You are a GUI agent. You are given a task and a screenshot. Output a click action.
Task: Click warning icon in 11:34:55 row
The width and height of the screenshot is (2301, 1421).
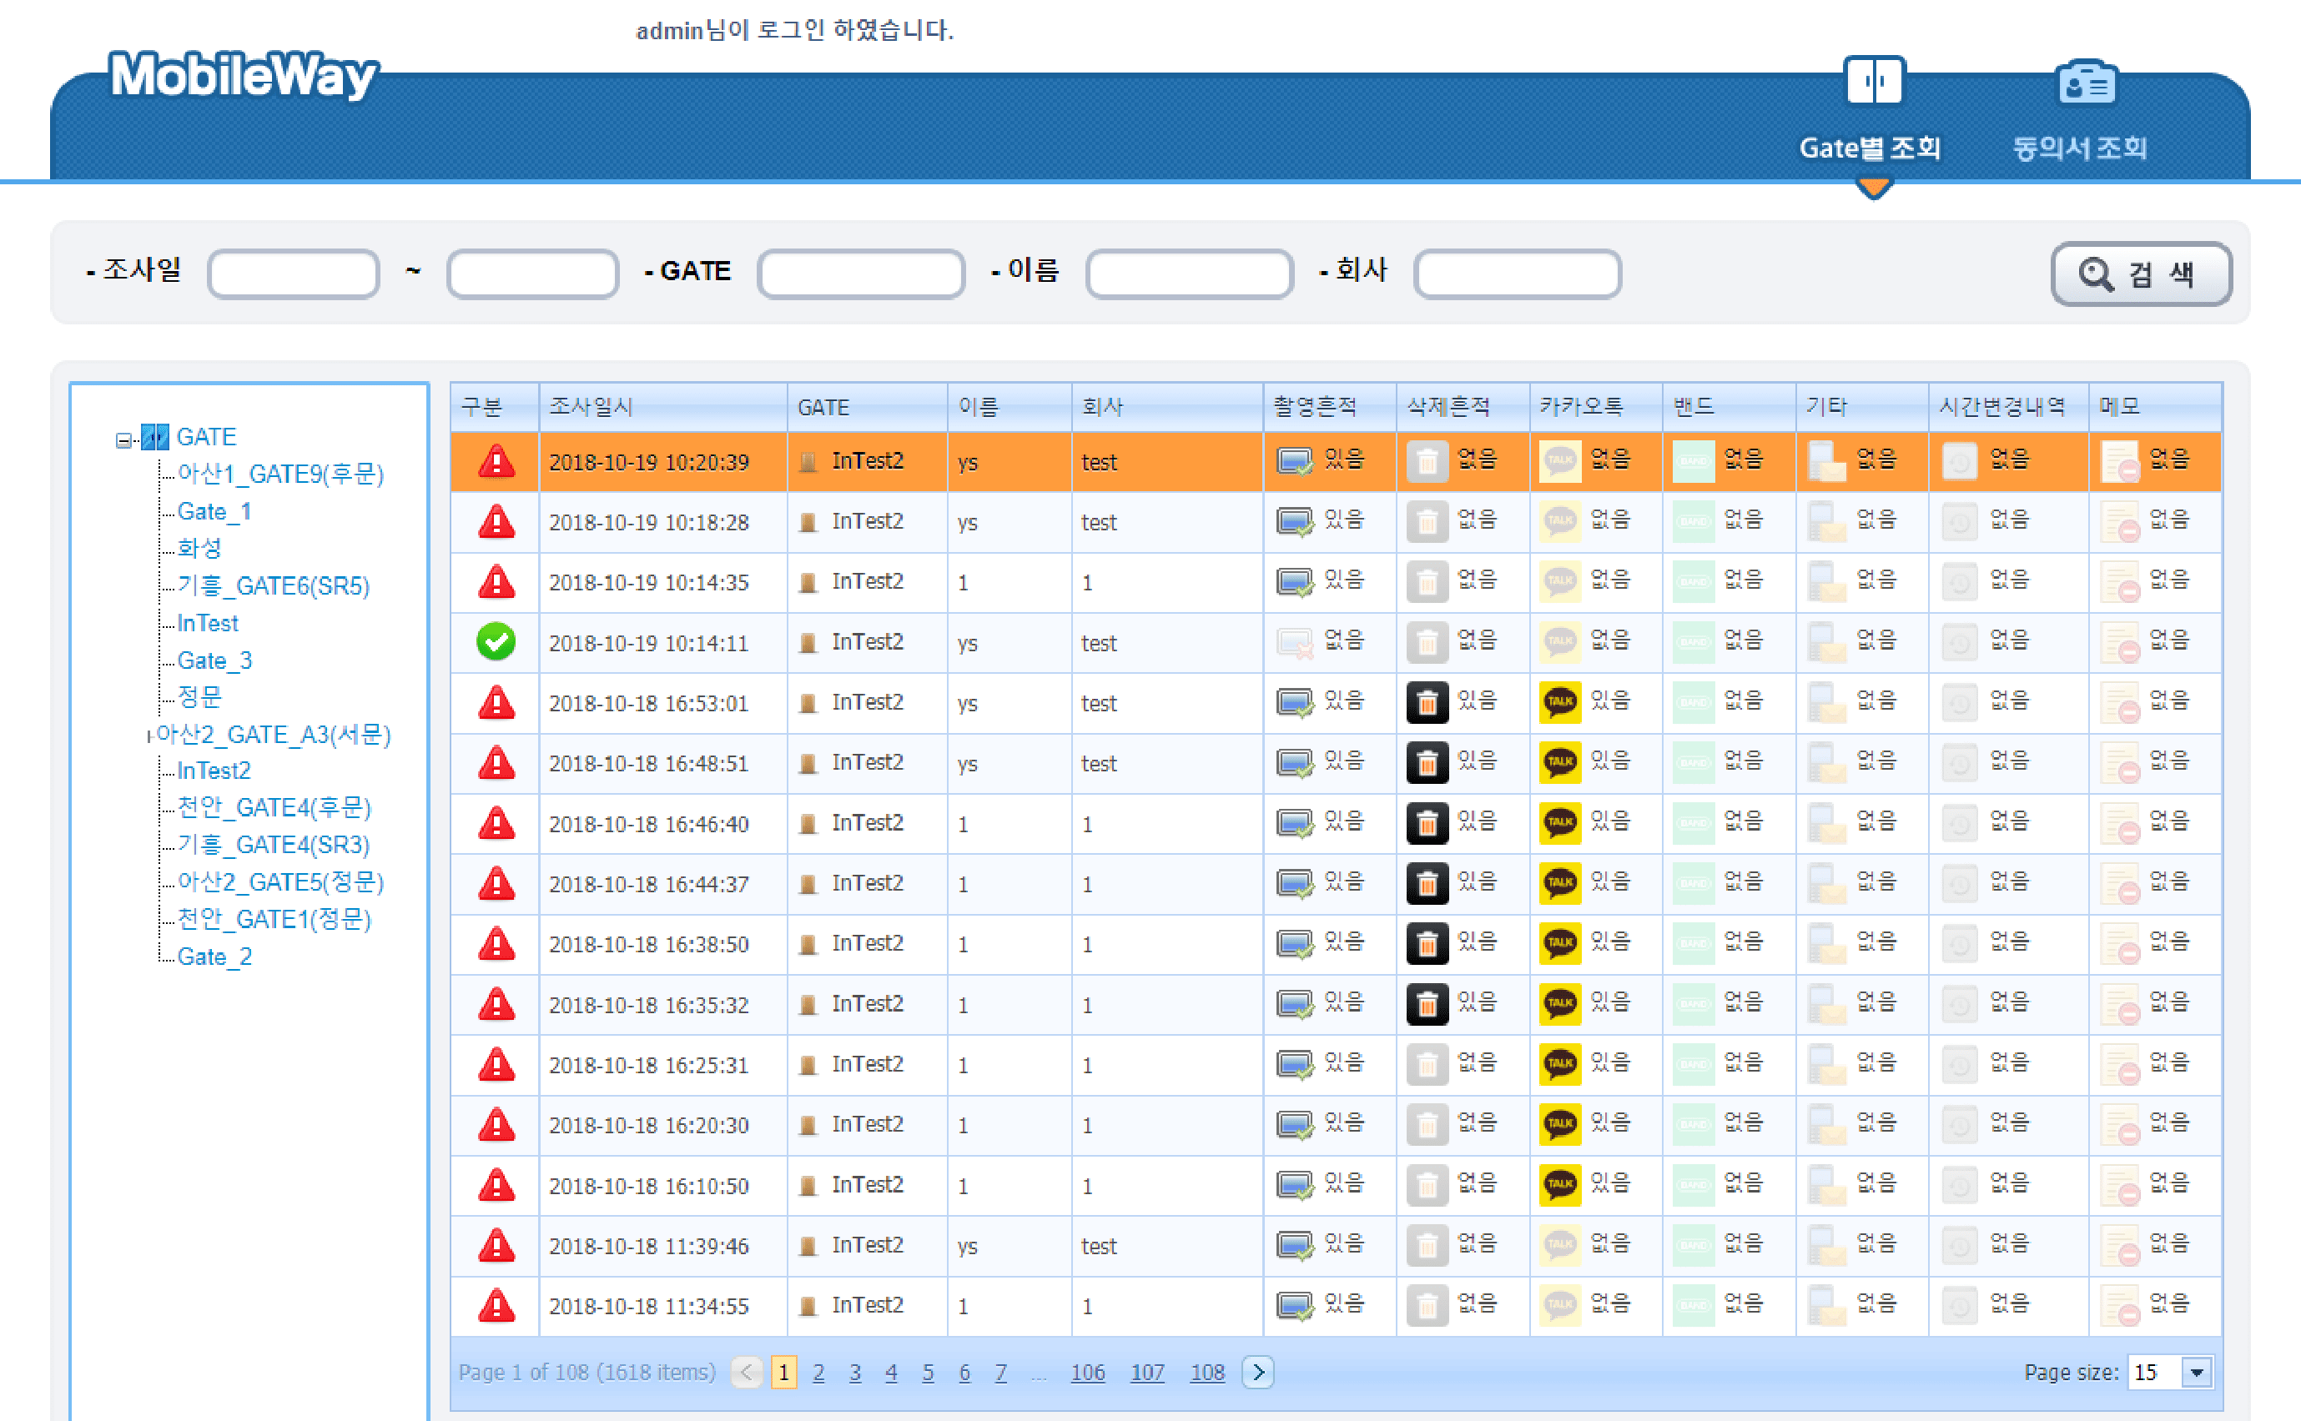click(x=496, y=1305)
